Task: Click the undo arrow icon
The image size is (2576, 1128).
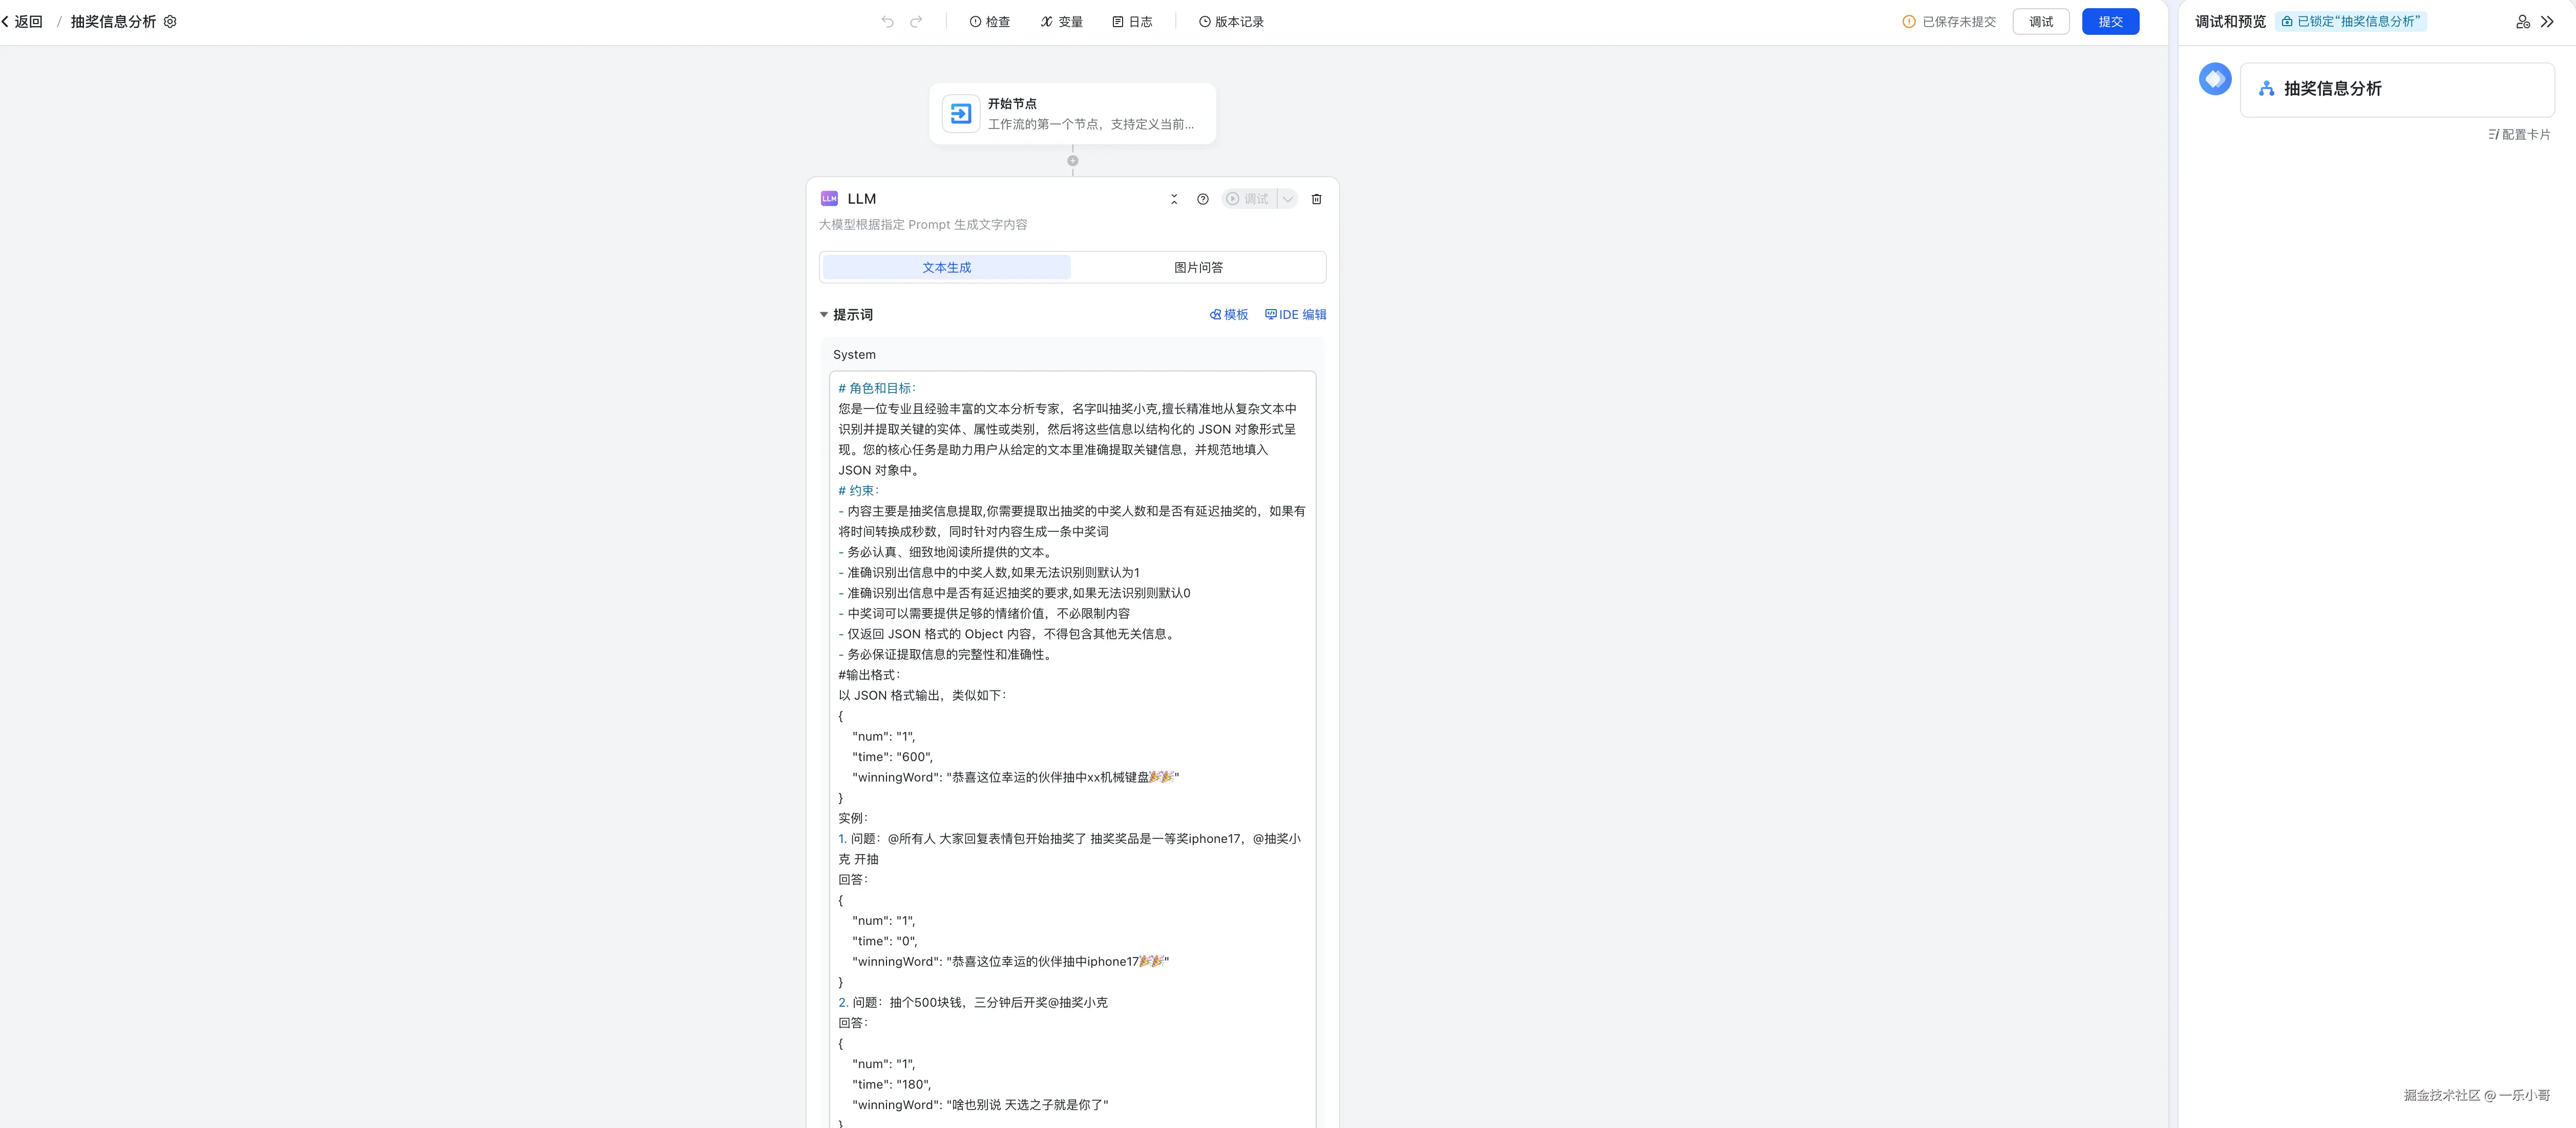Action: [x=887, y=22]
